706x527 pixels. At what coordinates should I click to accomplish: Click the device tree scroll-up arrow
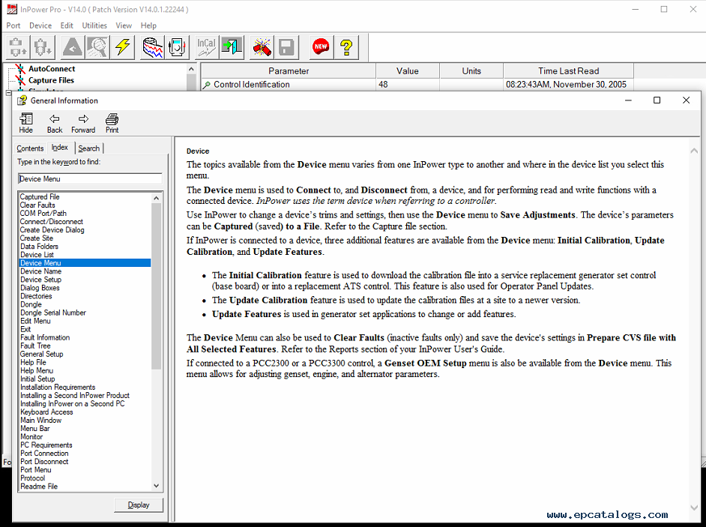tap(191, 69)
